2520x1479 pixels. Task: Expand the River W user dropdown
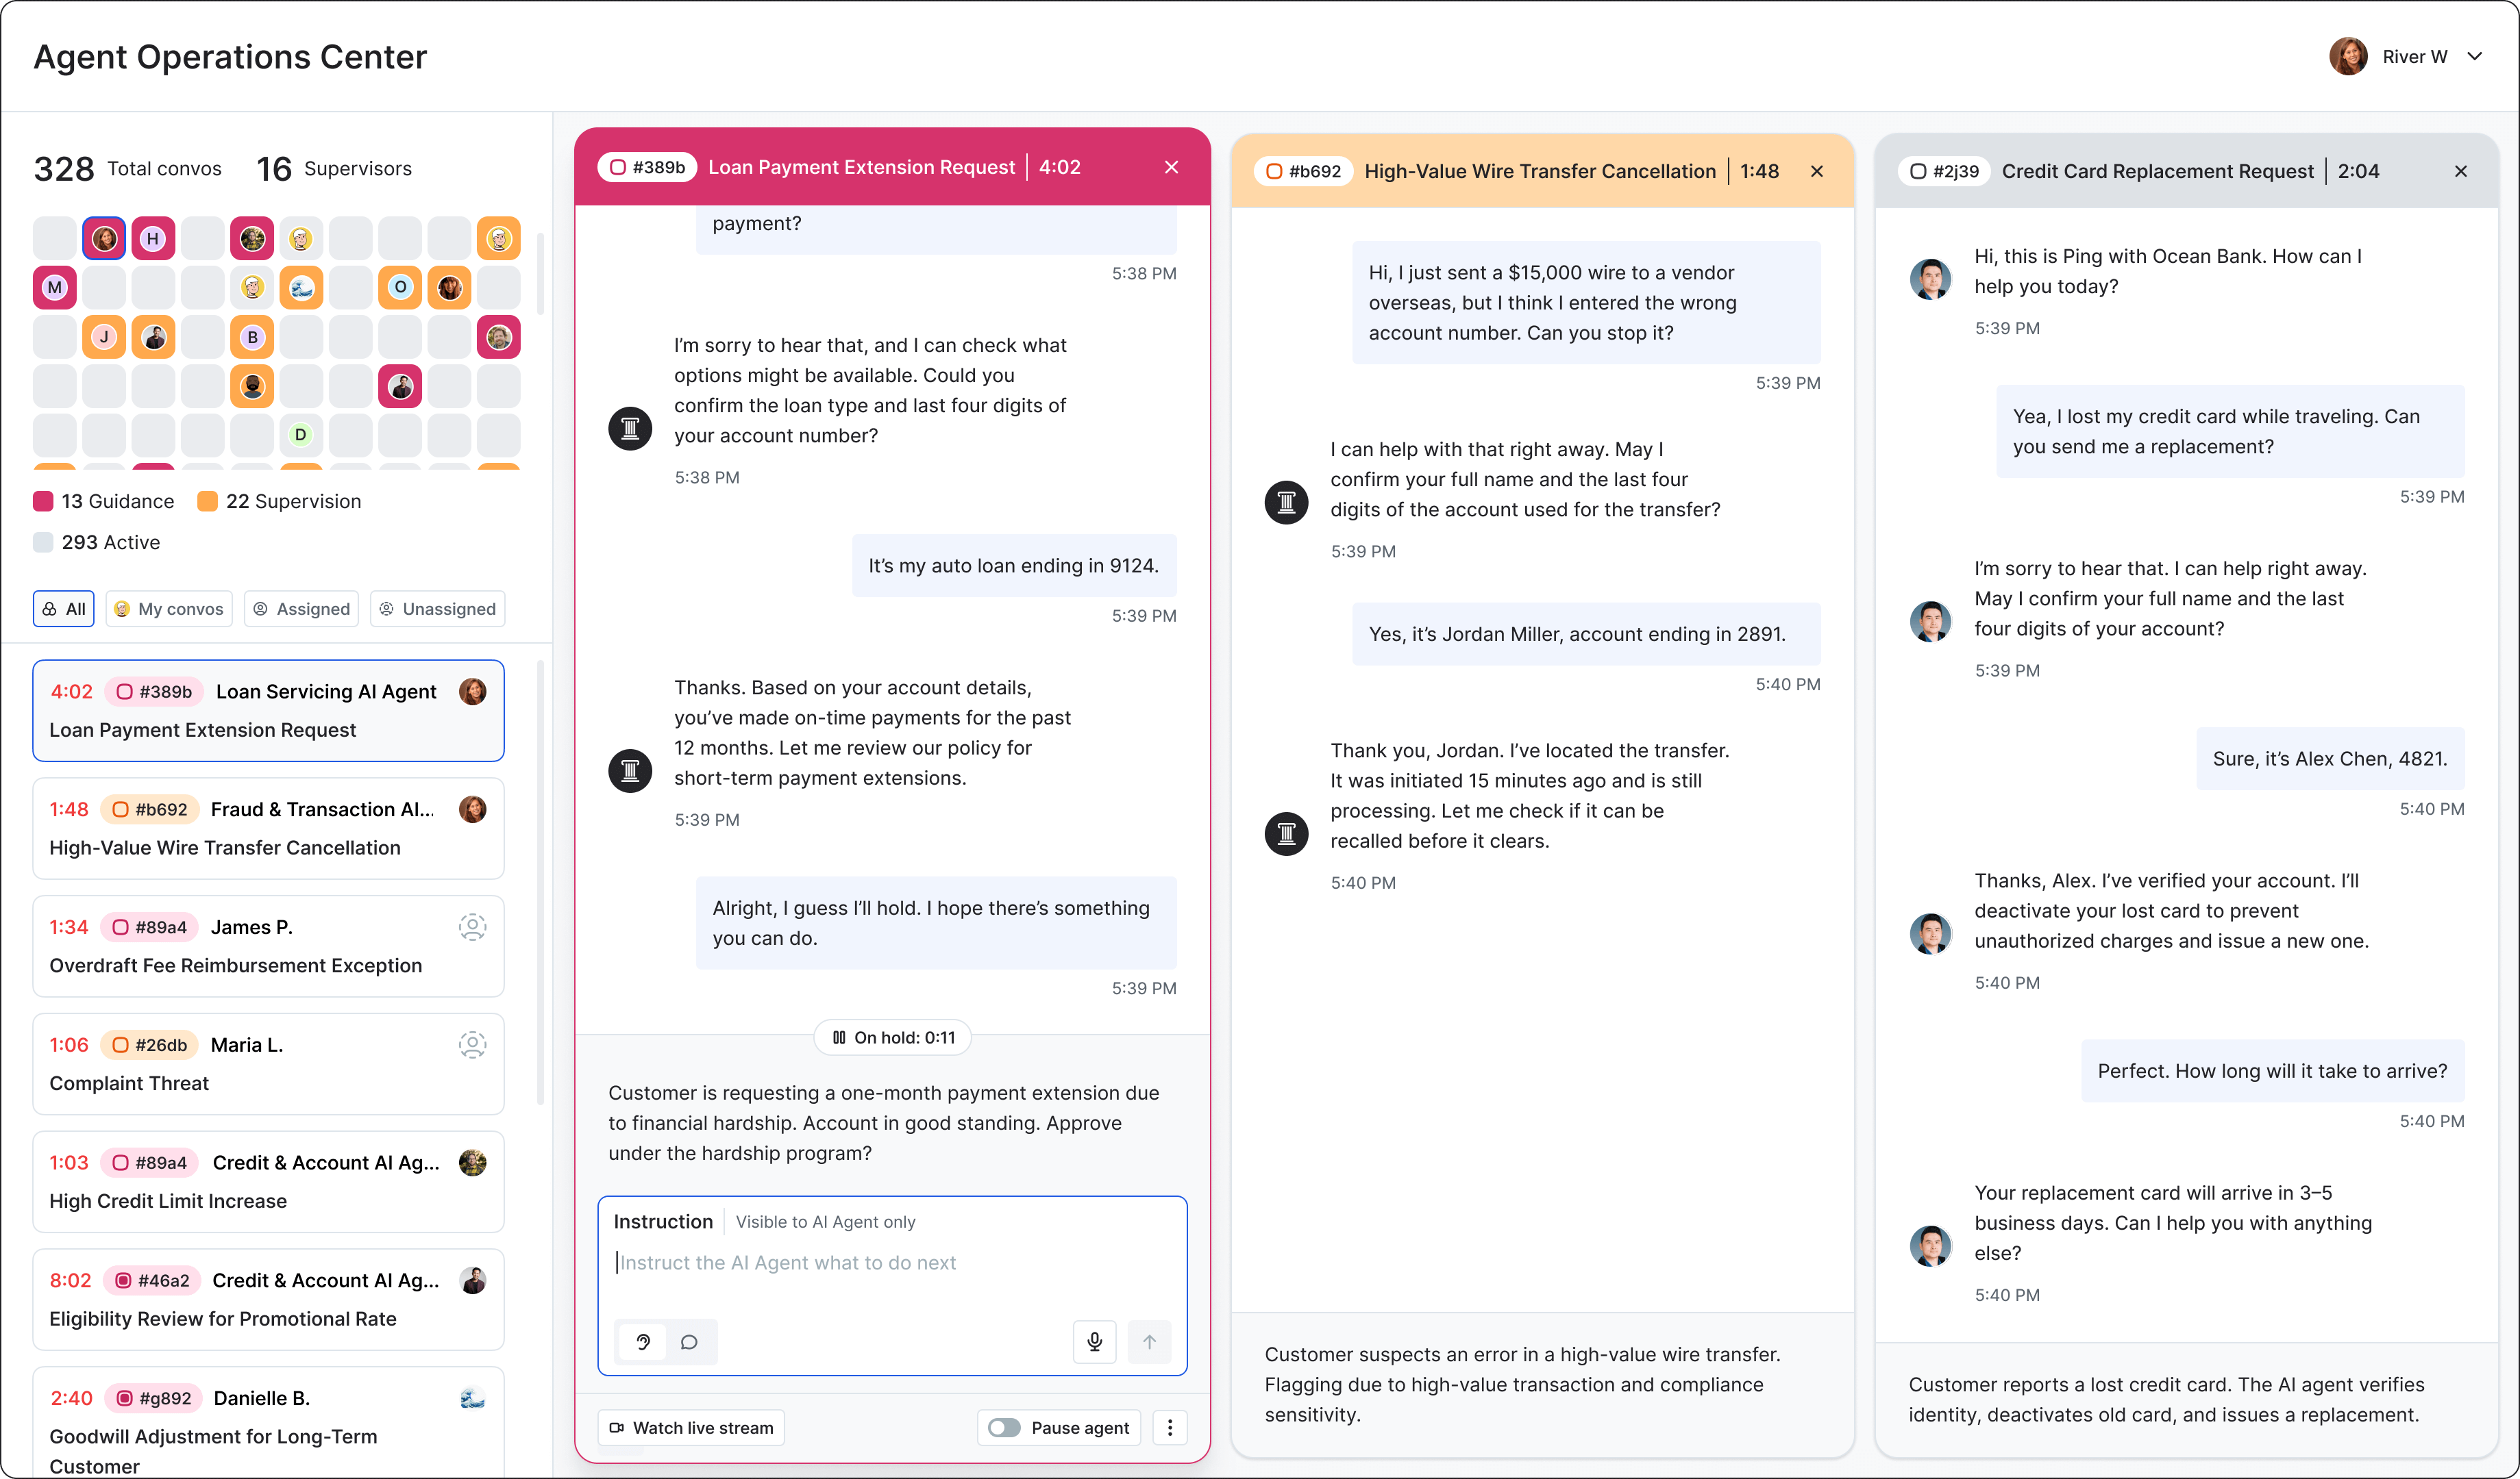(2475, 57)
